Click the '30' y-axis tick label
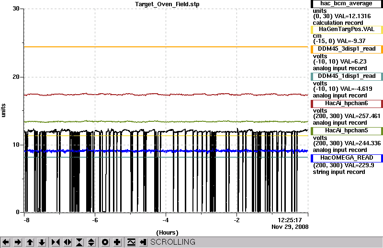This screenshot has width=383, height=248. click(16, 9)
